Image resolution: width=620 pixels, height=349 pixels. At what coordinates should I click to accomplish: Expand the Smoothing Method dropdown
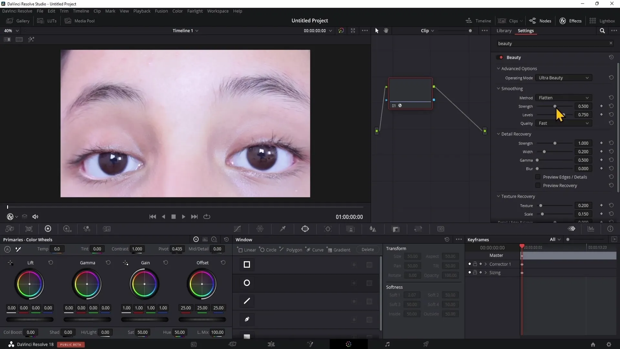563,98
